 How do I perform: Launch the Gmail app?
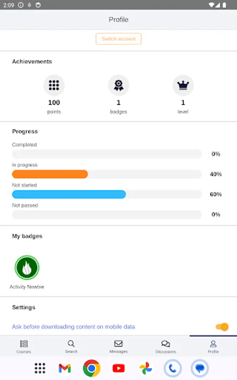coord(65,368)
